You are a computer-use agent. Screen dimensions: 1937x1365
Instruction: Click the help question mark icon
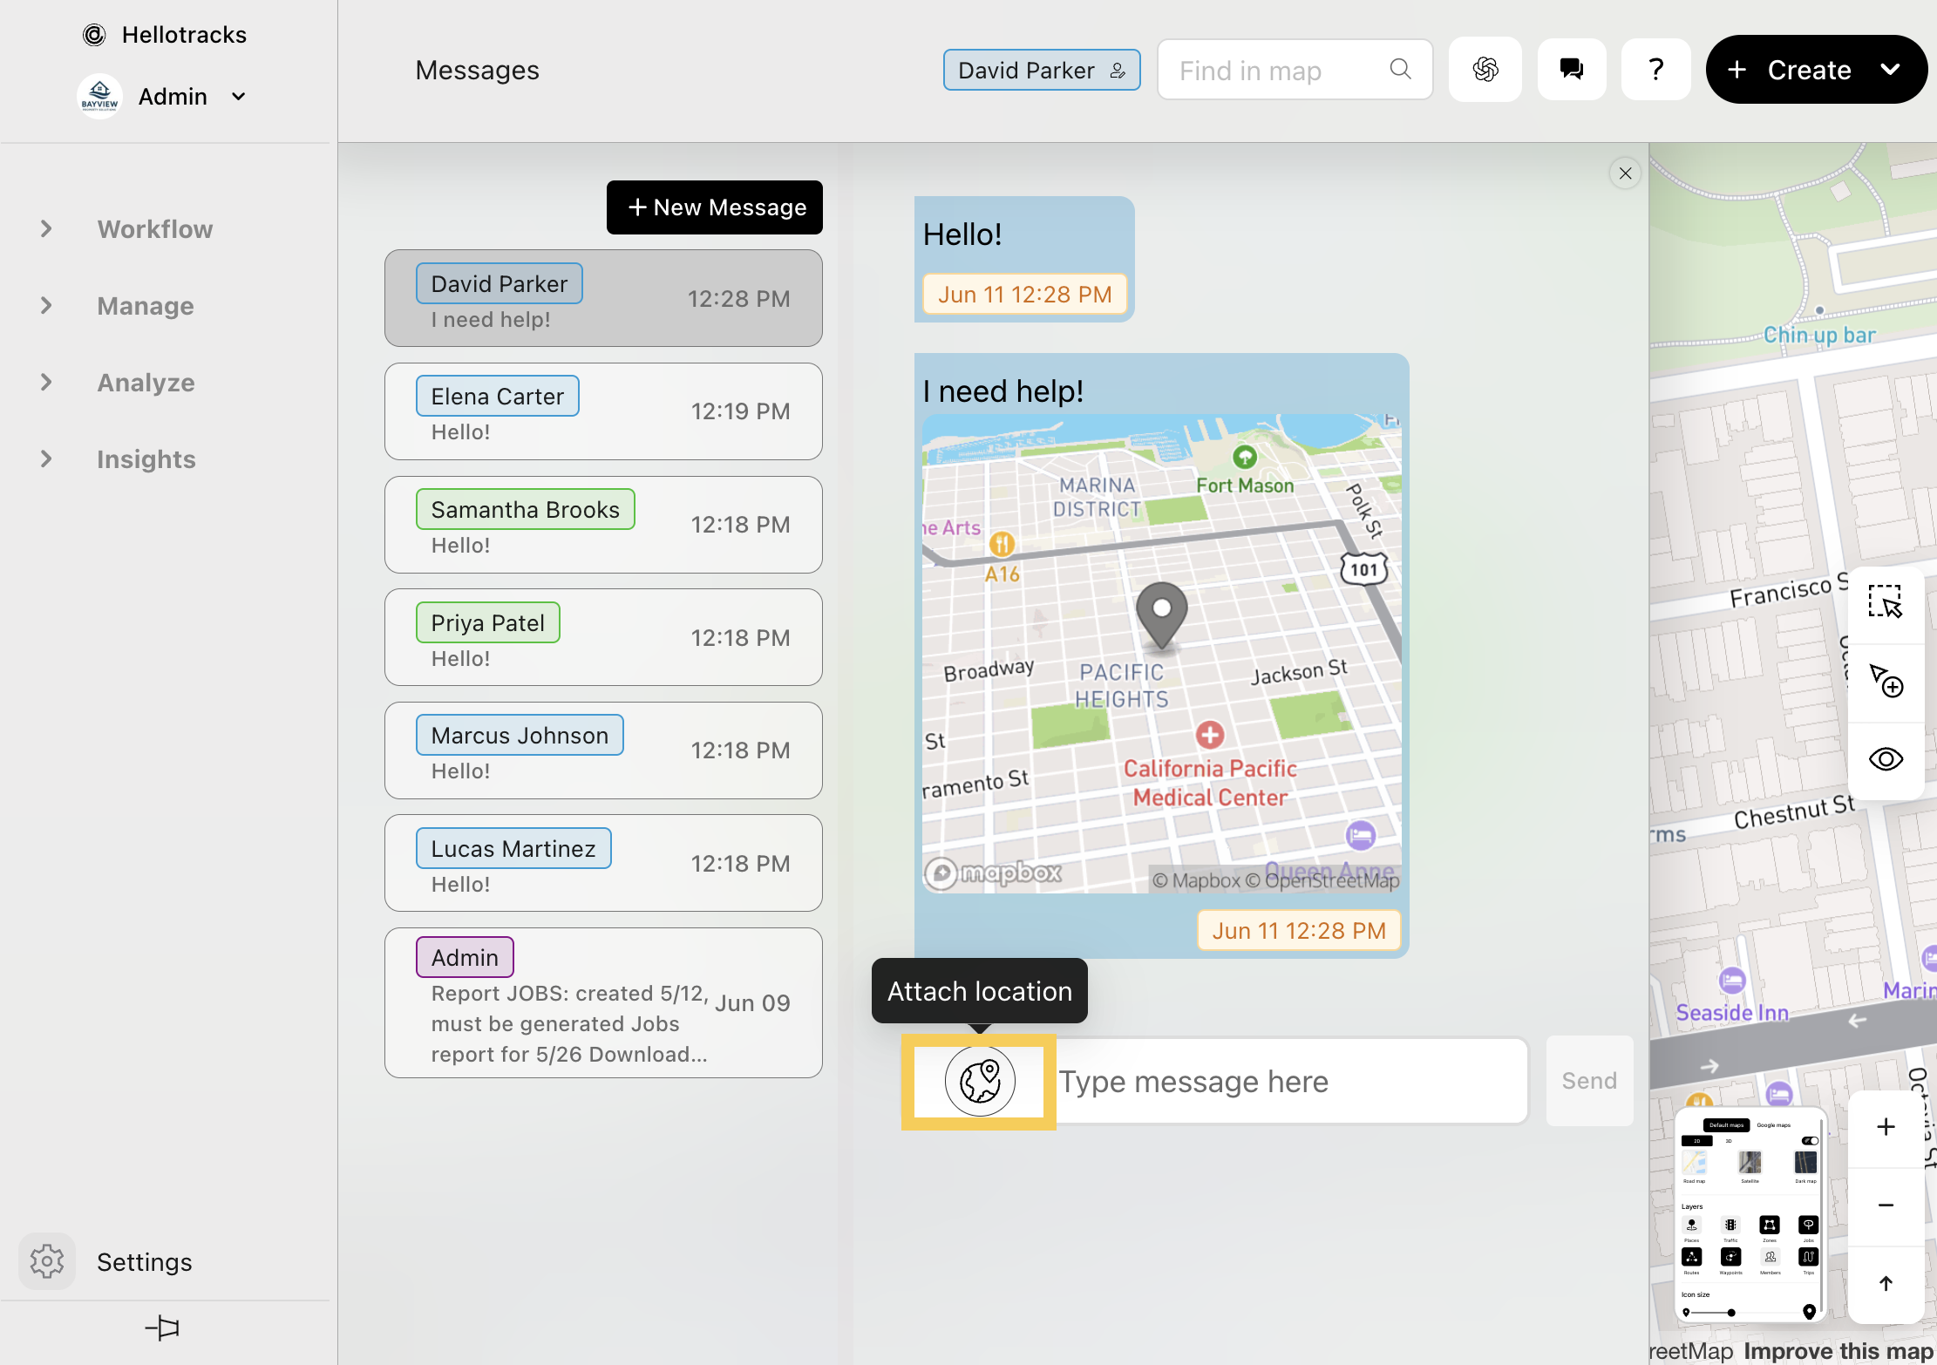[1655, 70]
